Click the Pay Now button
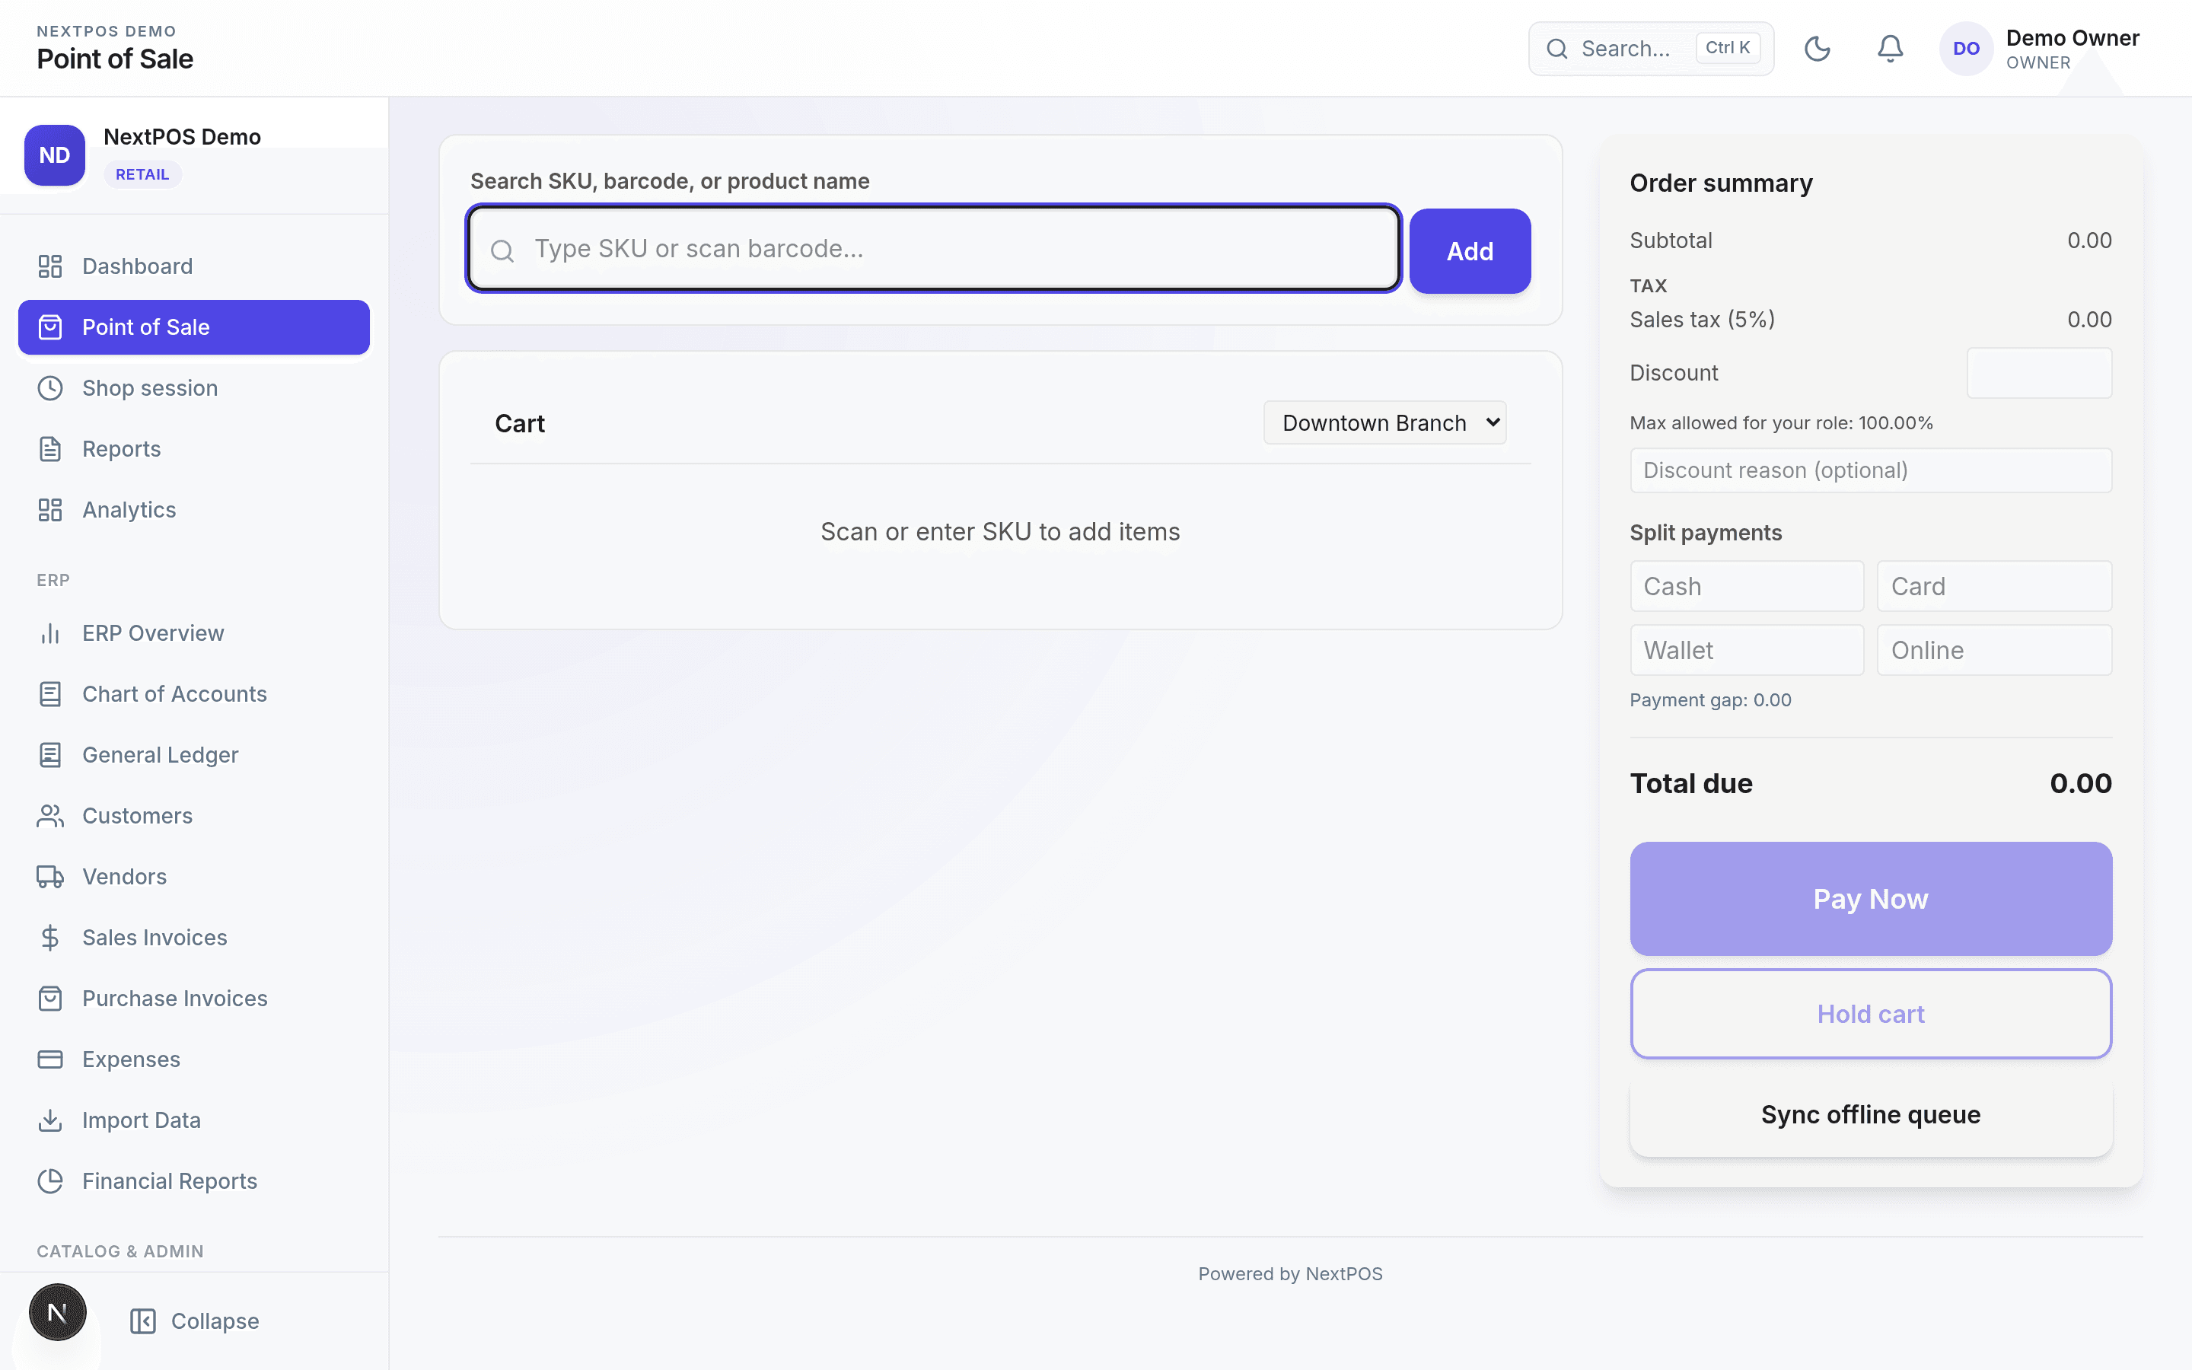Screen dimensions: 2192x1370 (x=1871, y=899)
